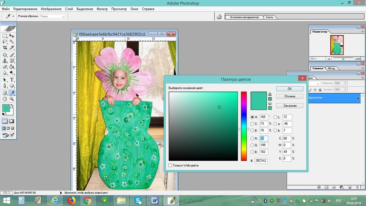The width and height of the screenshot is (366, 206).
Task: Open the Файл menu
Action: click(6, 9)
